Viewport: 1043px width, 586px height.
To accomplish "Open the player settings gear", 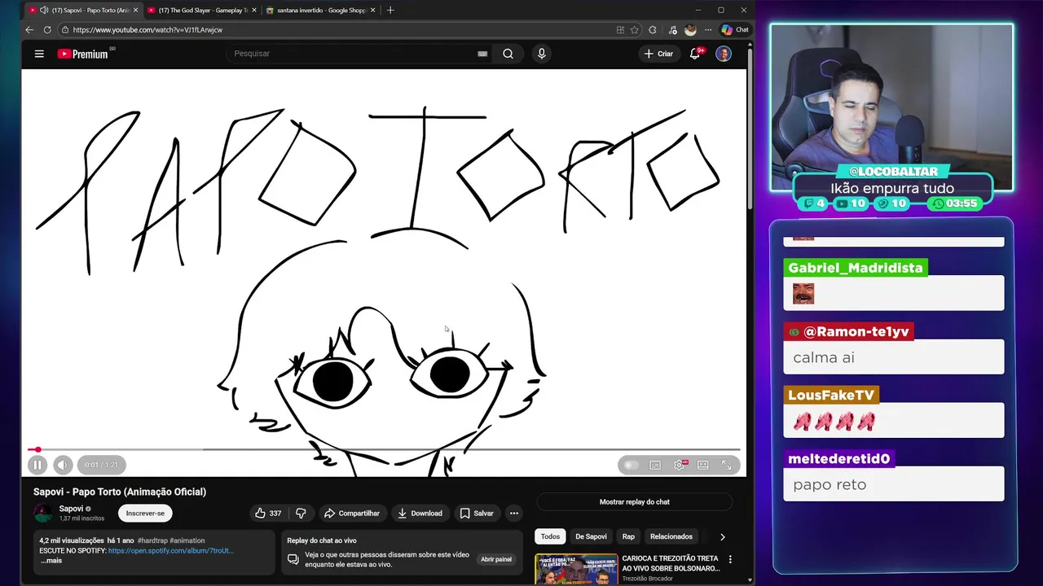I will click(x=679, y=466).
